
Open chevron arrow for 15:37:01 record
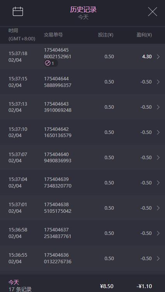coord(158,208)
